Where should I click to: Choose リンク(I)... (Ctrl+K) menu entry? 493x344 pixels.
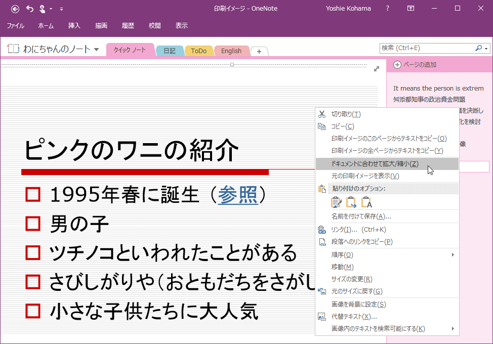(387, 230)
